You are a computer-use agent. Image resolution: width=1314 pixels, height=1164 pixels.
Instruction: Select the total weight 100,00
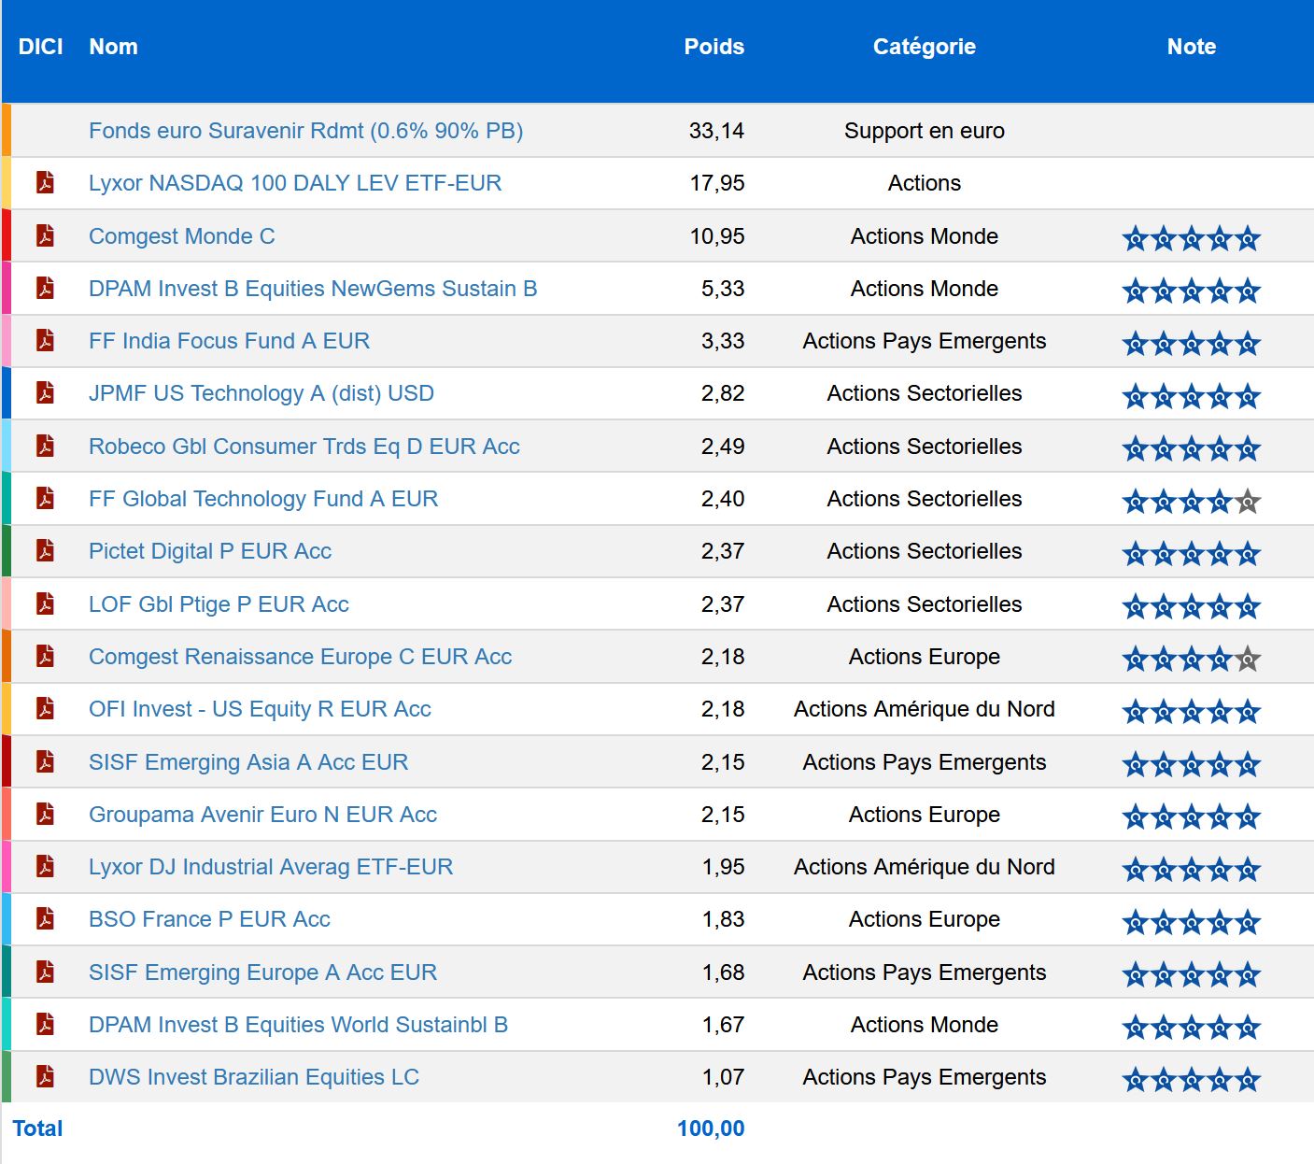click(x=711, y=1129)
